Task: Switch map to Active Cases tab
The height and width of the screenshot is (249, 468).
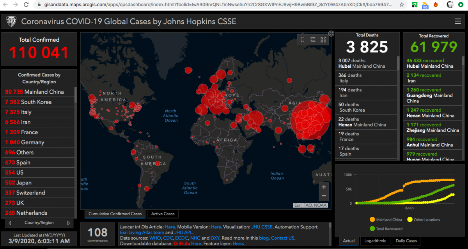Action: pos(163,214)
